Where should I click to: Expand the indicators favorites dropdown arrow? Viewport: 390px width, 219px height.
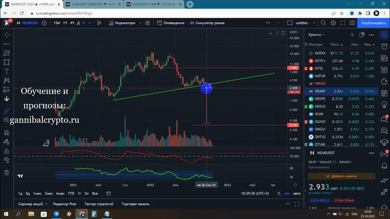[140, 23]
